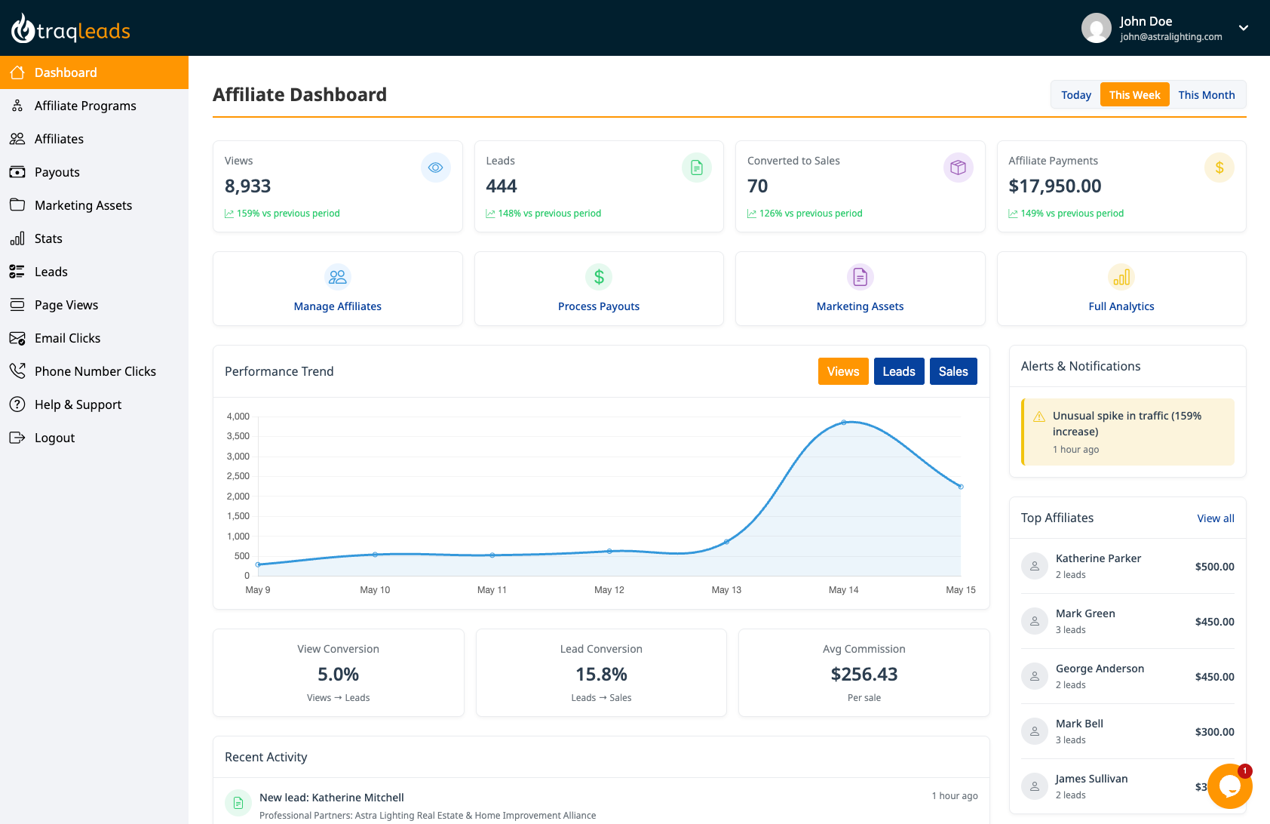
Task: Open the Marketing Assets folder icon
Action: 17,205
